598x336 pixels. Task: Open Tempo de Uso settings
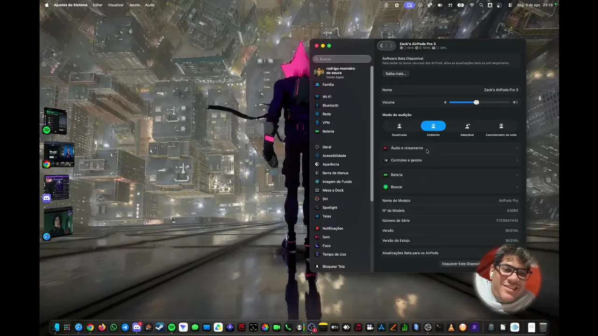(x=342, y=254)
